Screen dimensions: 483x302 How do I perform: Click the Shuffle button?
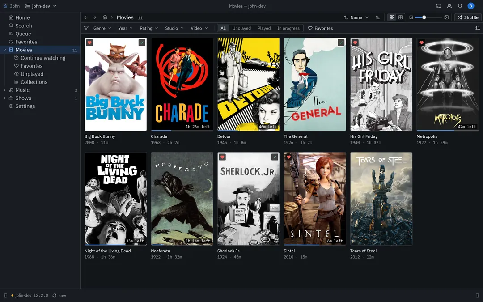[x=468, y=17]
